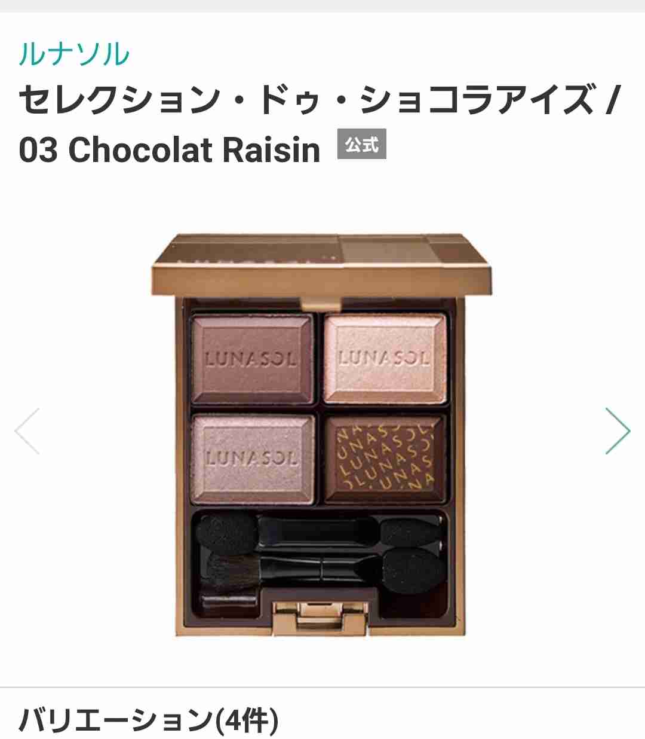645x739 pixels.
Task: Tap the pale pink shimmer eyeshadow pan
Action: (x=385, y=358)
